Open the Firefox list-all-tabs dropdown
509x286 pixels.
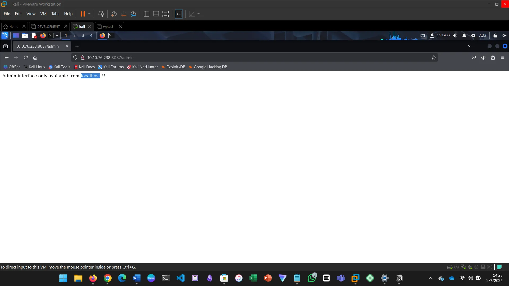[x=470, y=46]
